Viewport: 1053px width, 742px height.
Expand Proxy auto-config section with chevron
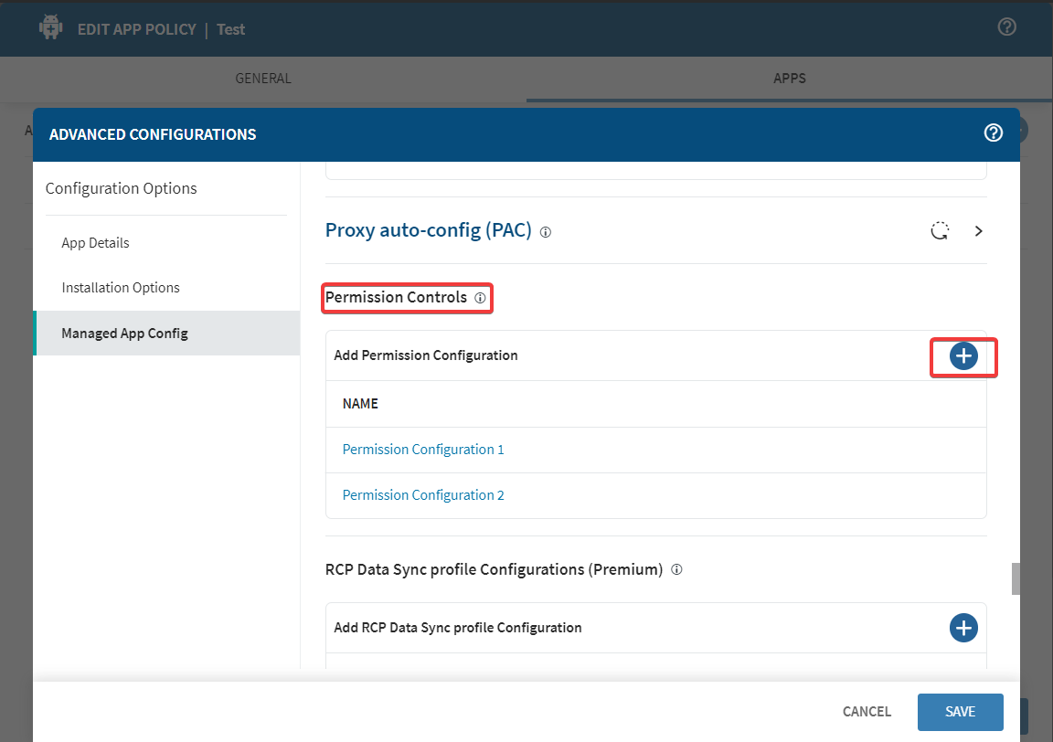(x=979, y=231)
